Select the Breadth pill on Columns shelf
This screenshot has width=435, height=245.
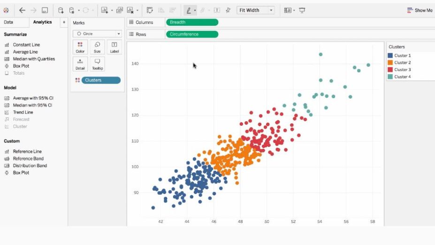(192, 22)
